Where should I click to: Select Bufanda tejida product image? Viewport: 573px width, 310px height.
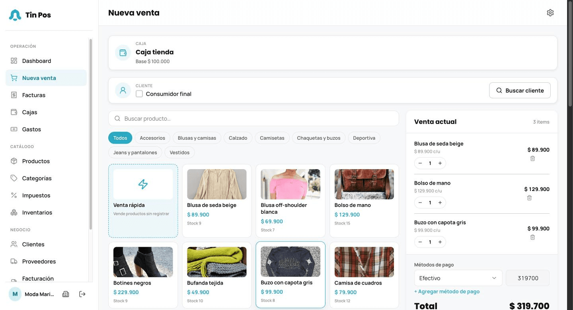pos(217,262)
